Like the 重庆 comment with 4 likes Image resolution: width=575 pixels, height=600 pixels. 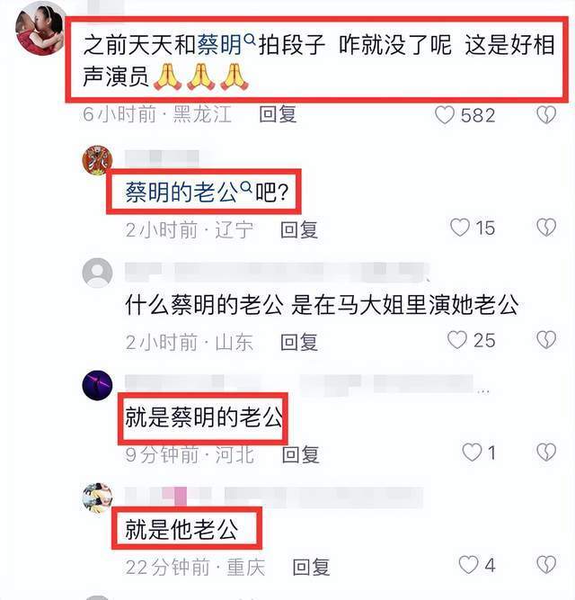click(x=468, y=565)
